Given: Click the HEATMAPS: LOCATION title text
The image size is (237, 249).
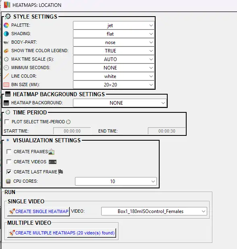Looking at the screenshot, I should 37,5.
